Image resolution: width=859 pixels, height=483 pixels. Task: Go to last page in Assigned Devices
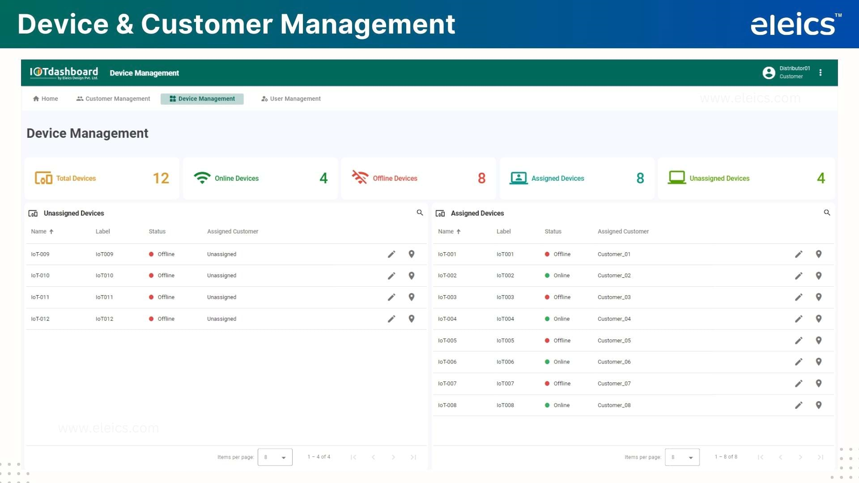click(x=821, y=457)
